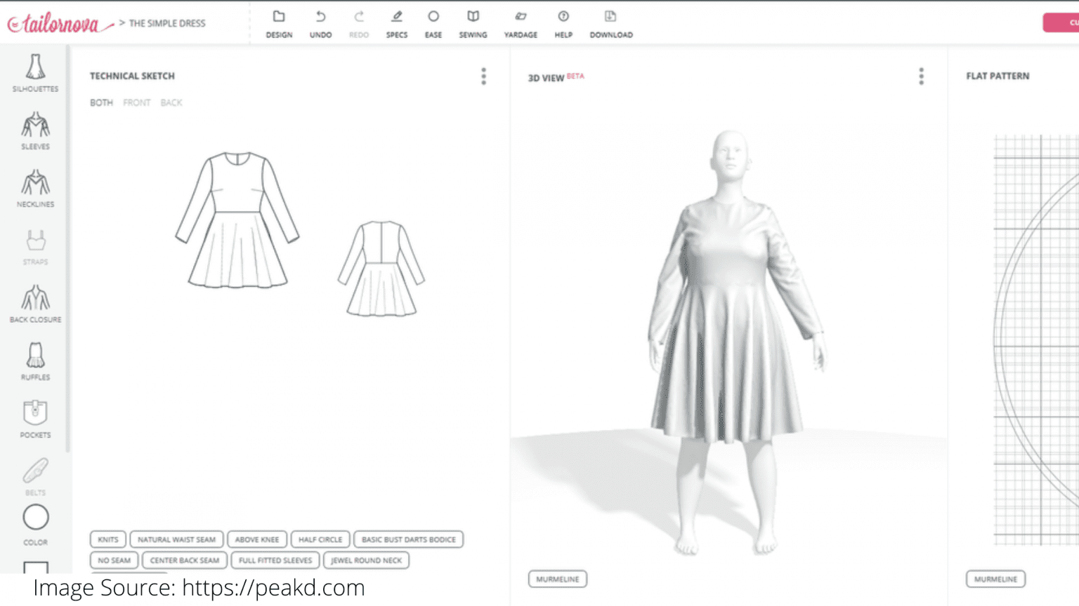Go to the Tailornova logo home
Image resolution: width=1079 pixels, height=606 pixels.
(60, 24)
